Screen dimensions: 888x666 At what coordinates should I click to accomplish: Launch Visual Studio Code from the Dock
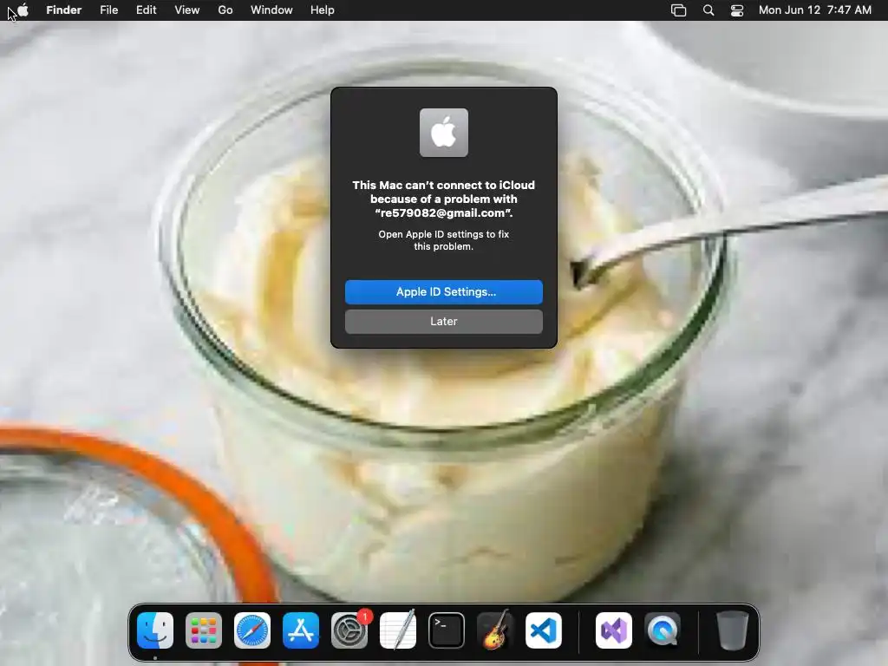click(544, 630)
